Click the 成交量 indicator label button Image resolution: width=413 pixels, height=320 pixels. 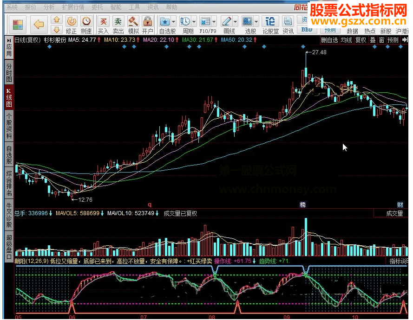pyautogui.click(x=394, y=213)
